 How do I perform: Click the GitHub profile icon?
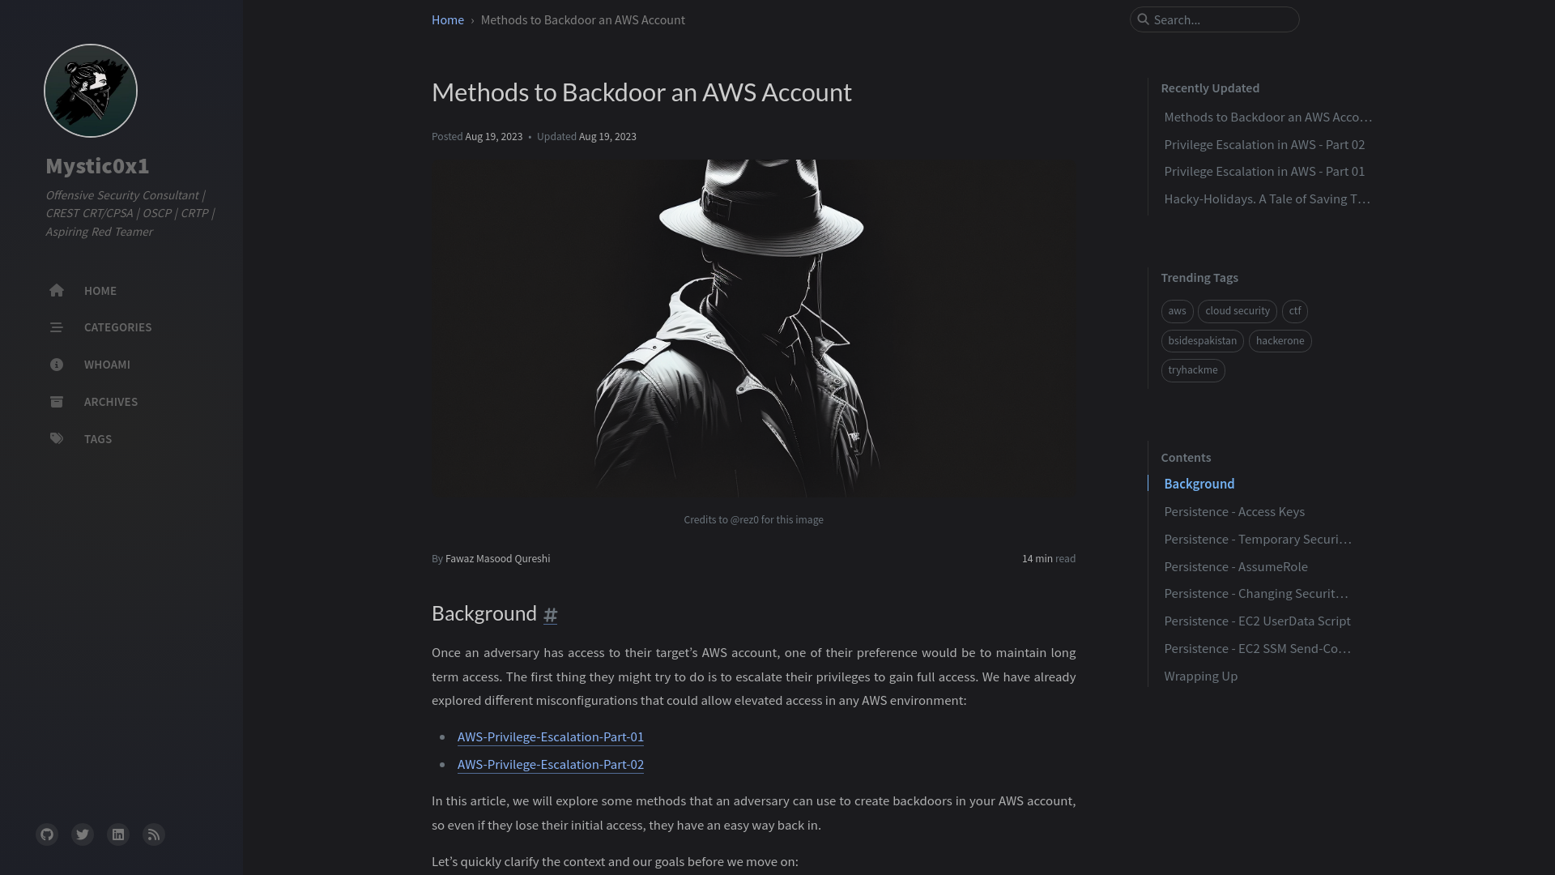47,834
